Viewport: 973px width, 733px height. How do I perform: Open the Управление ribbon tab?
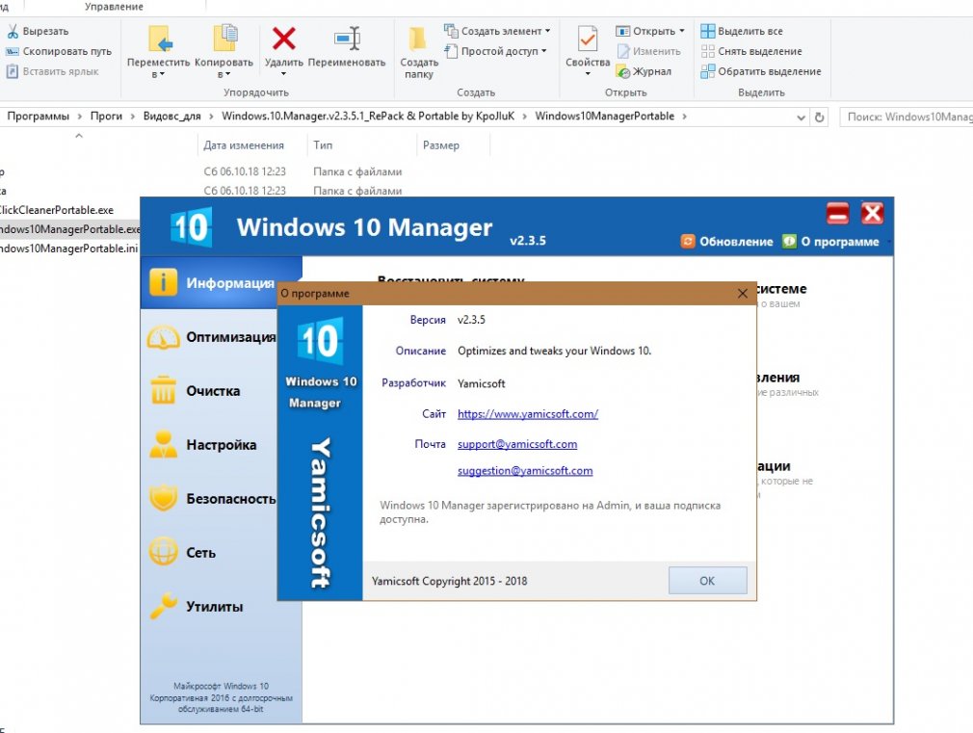tap(114, 7)
